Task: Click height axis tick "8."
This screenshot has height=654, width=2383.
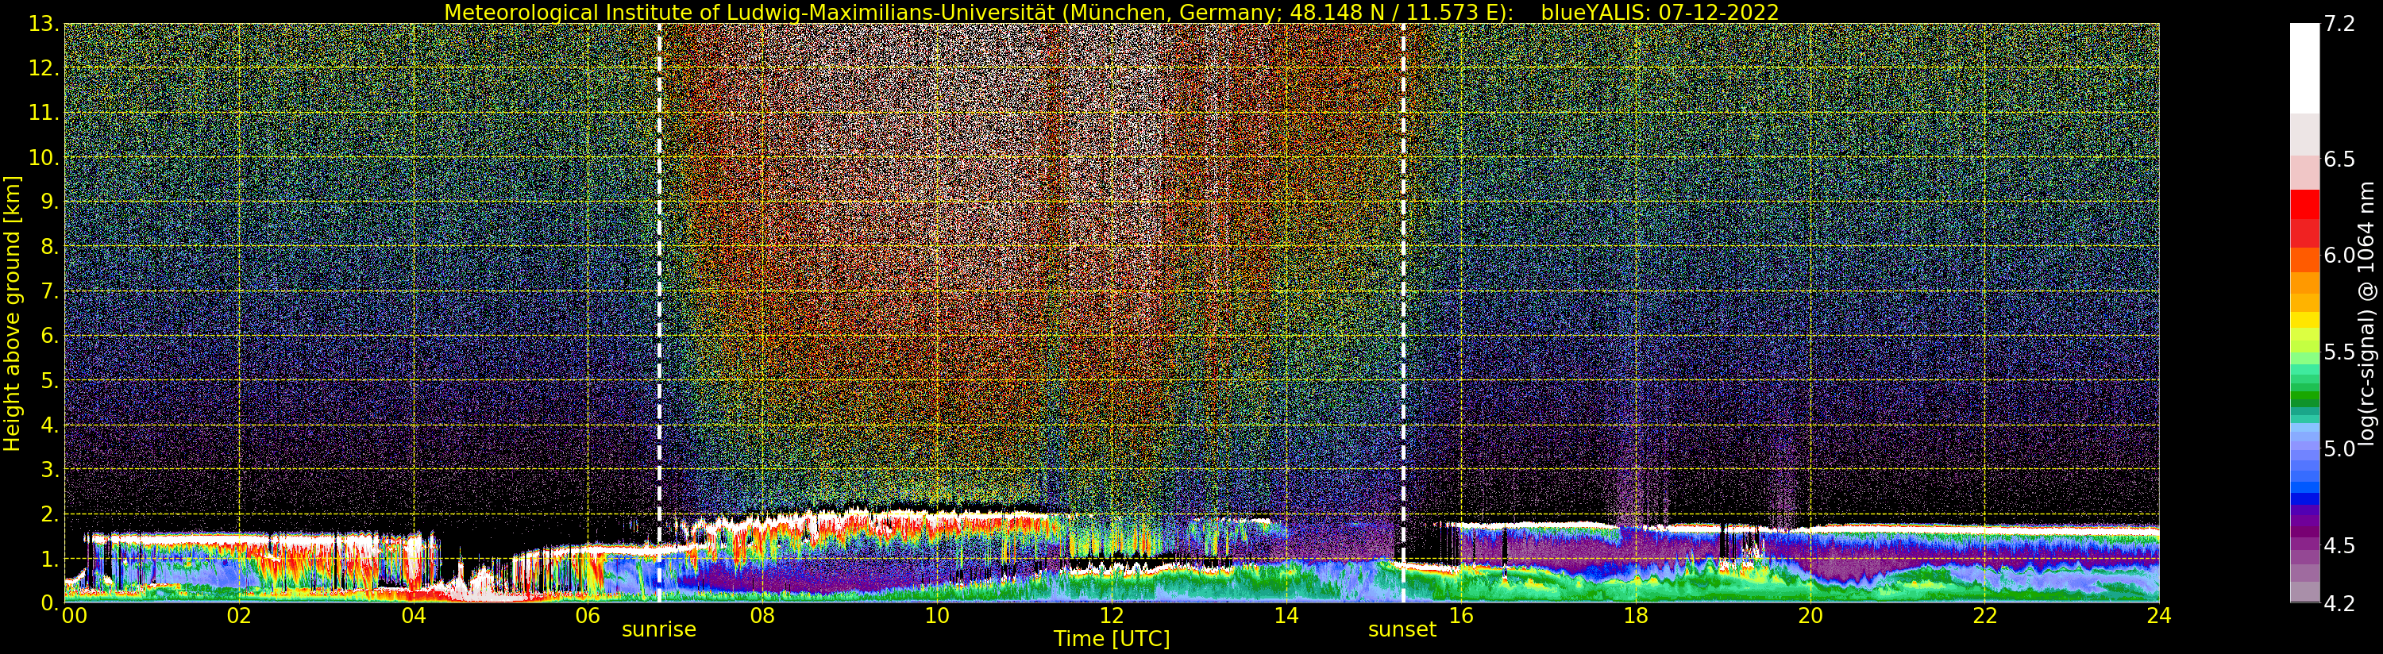Action: click(x=50, y=247)
